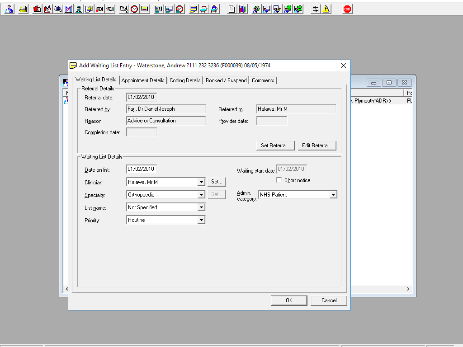Expand the Clinician dropdown
Viewport: 463px width, 347px height.
[x=201, y=182]
